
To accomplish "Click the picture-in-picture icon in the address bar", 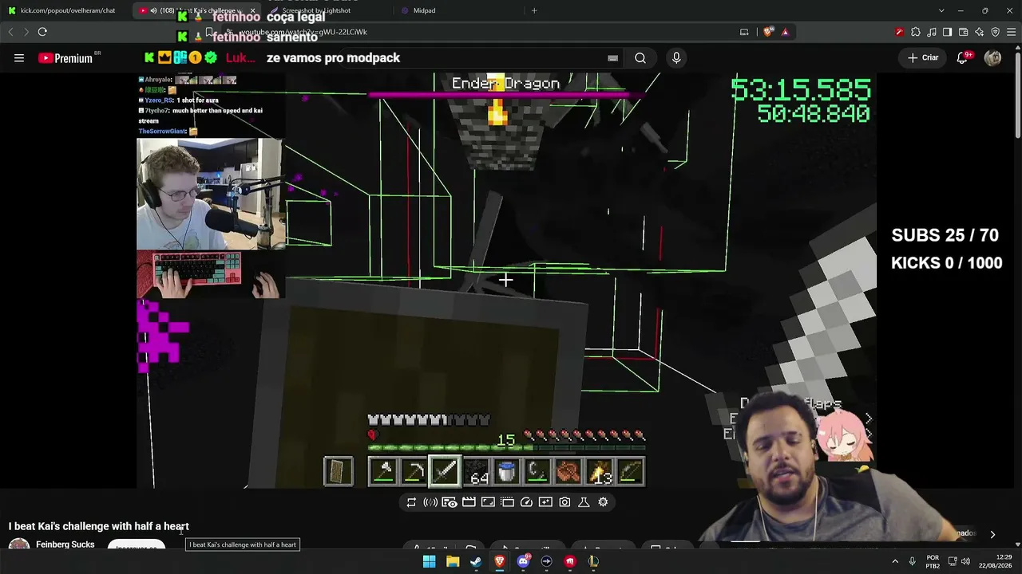I will (744, 32).
